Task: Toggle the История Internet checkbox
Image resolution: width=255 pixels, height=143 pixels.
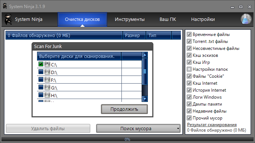Action: (189, 90)
